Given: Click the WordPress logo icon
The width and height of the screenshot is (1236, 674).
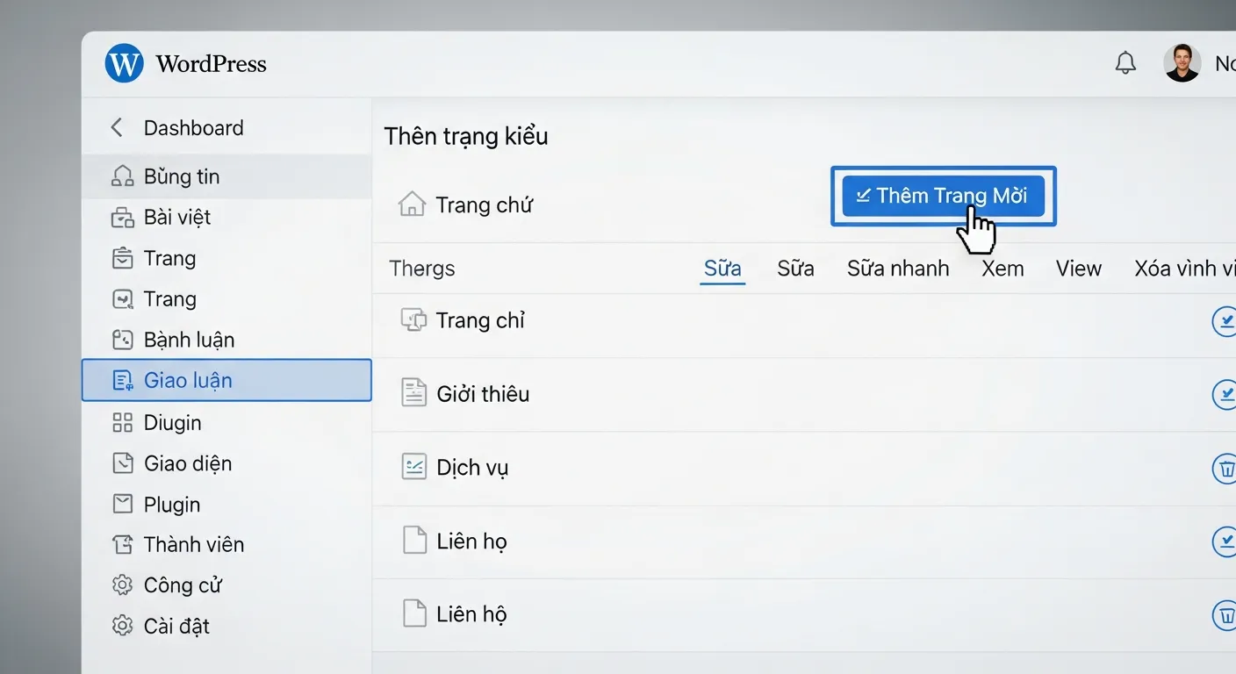Looking at the screenshot, I should click(x=124, y=64).
